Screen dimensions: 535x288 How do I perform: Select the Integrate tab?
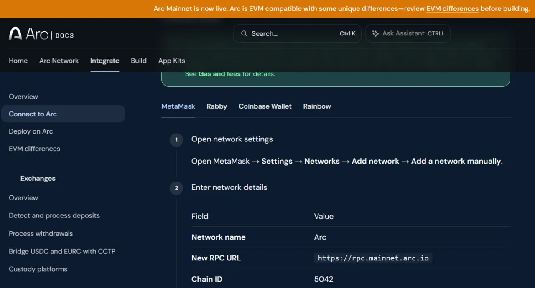click(x=104, y=61)
